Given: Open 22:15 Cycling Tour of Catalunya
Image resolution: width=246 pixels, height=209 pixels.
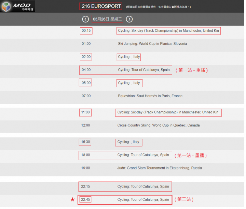Looking at the screenshot, I should click(x=143, y=186).
